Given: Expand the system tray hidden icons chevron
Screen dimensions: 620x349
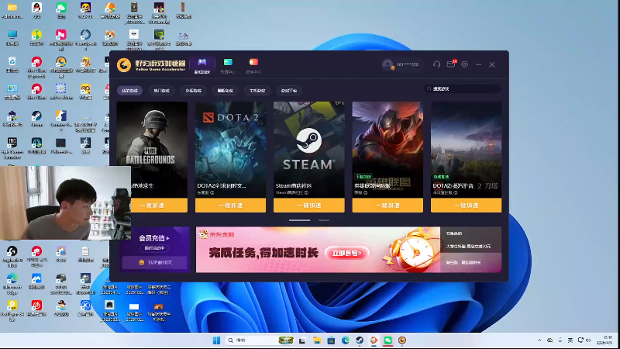Looking at the screenshot, I should click(539, 340).
